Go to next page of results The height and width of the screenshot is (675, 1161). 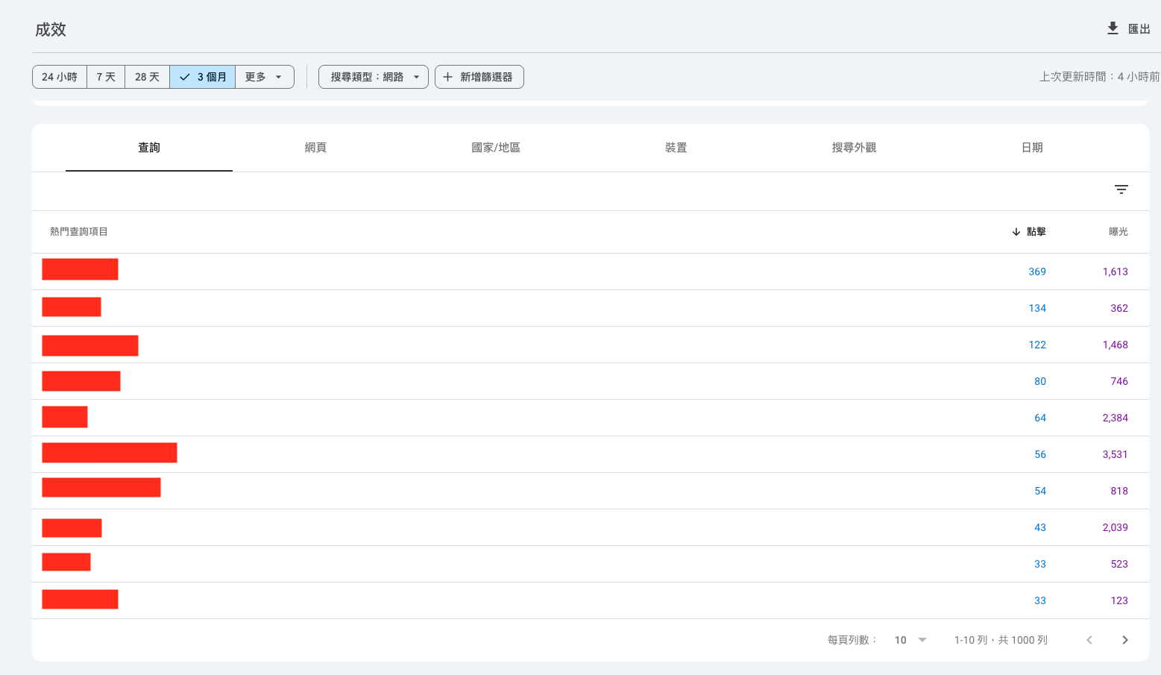click(1124, 640)
